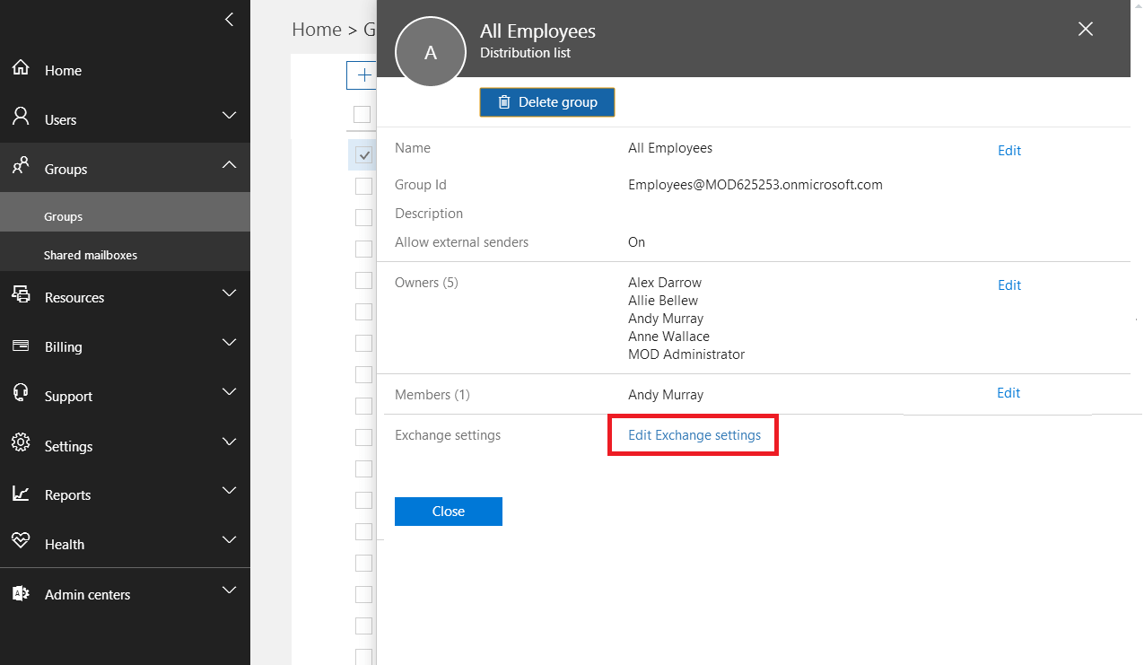
Task: Collapse the left navigation pane arrow
Action: pos(230,19)
